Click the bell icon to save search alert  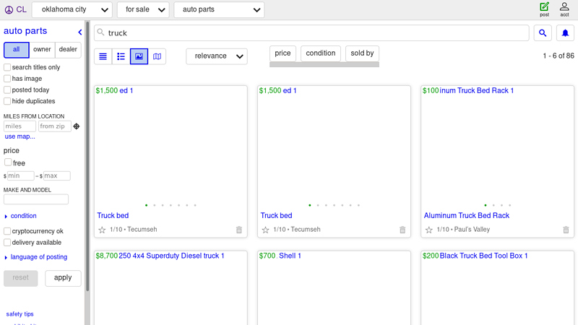565,33
